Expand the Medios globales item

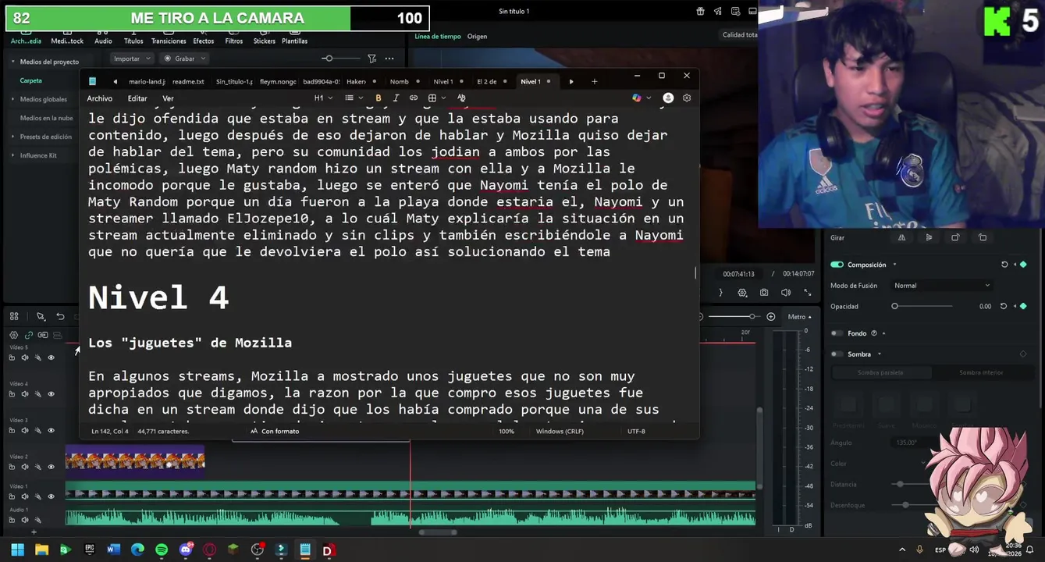[12, 99]
